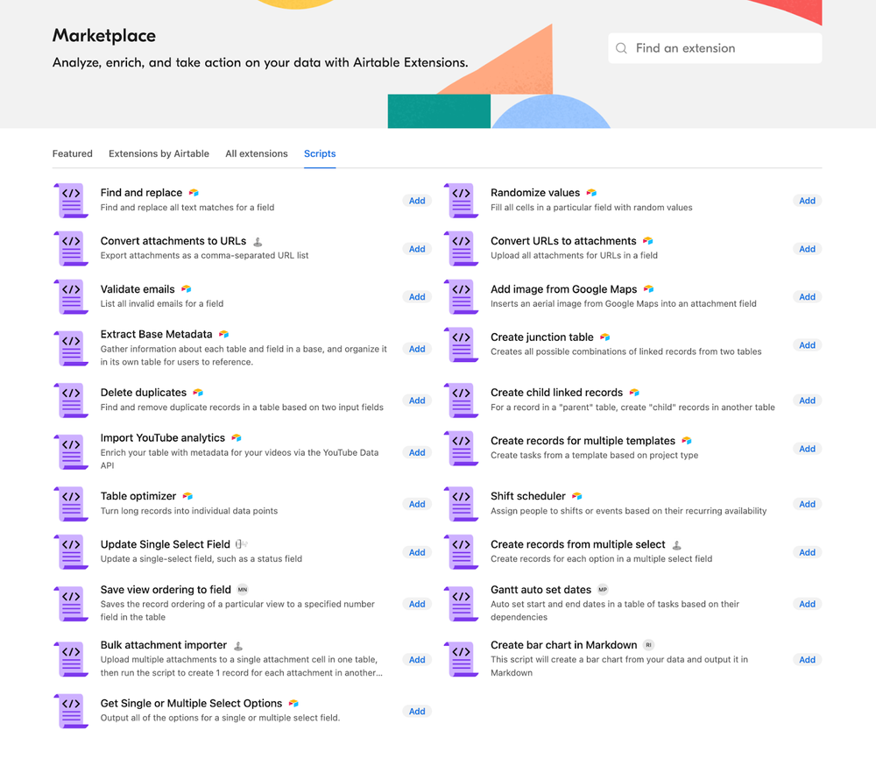This screenshot has height=759, width=876.
Task: Select the Validate emails script icon
Action: point(71,296)
